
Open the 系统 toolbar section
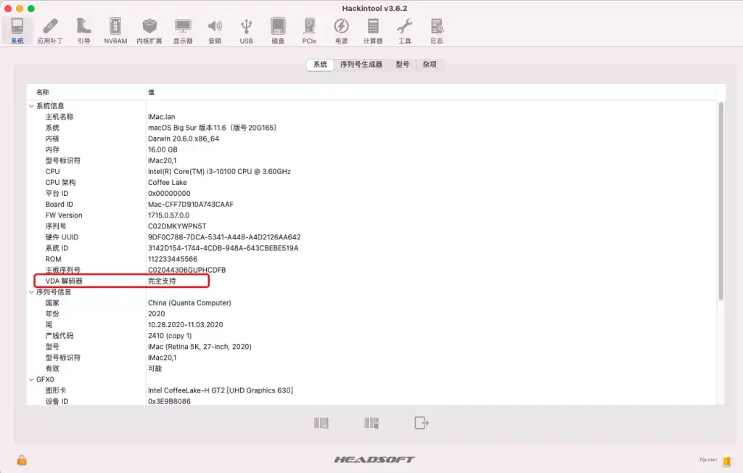pyautogui.click(x=17, y=31)
